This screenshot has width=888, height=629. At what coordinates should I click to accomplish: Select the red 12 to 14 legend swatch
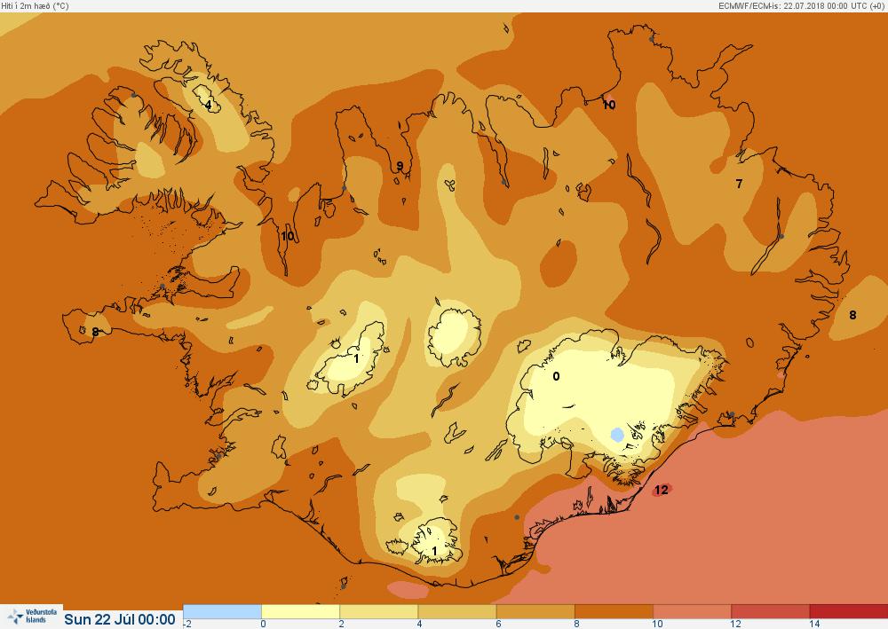[x=770, y=611]
